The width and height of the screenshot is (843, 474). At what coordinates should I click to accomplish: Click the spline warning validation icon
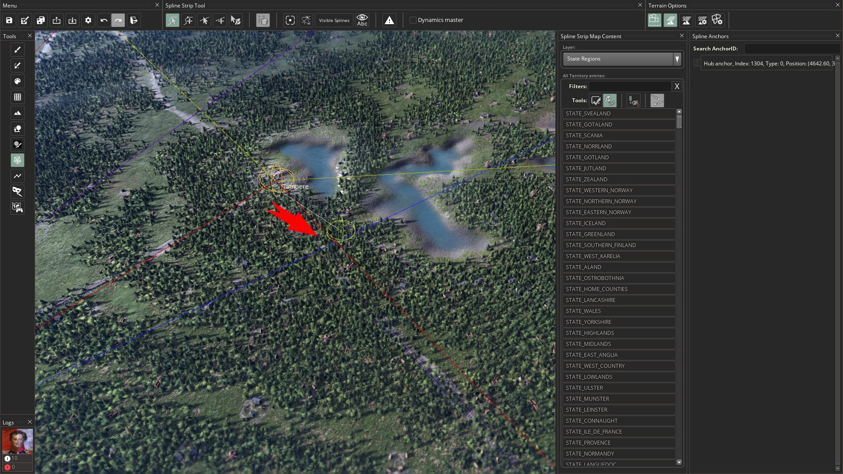point(389,20)
